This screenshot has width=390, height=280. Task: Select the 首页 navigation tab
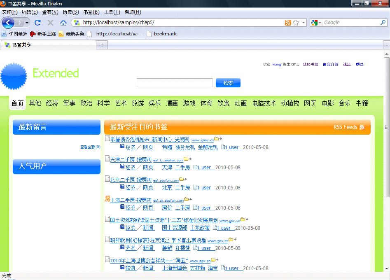[x=17, y=103]
